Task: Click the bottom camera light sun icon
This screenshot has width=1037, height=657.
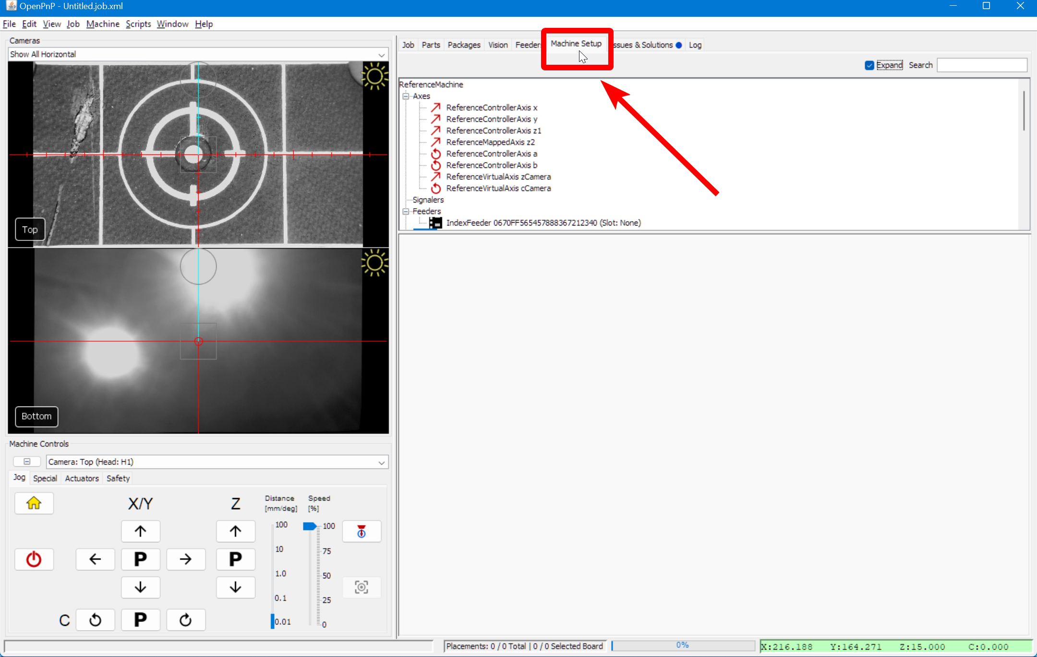Action: tap(374, 263)
